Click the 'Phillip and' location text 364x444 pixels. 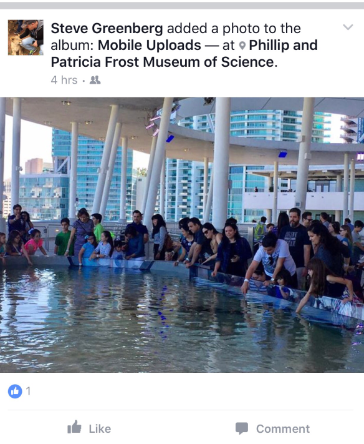283,46
